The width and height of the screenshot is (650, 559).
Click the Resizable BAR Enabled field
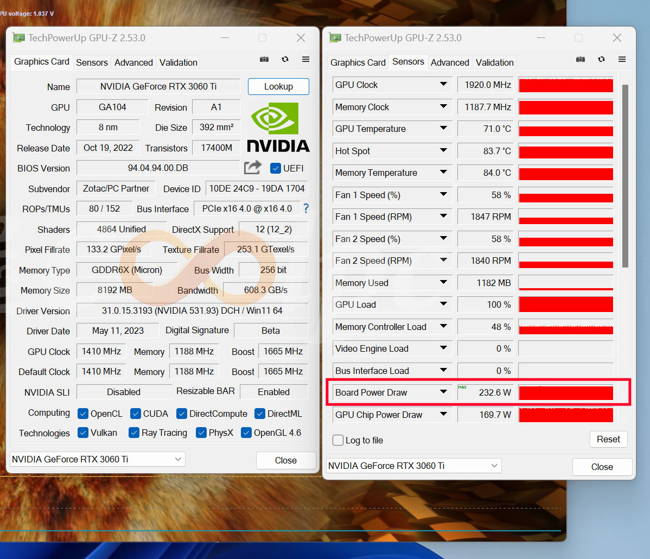point(273,392)
